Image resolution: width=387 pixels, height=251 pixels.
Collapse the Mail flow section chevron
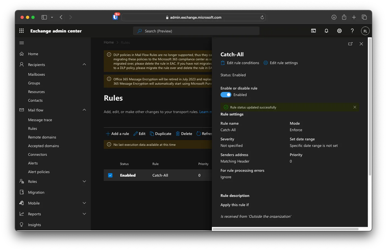tap(84, 110)
